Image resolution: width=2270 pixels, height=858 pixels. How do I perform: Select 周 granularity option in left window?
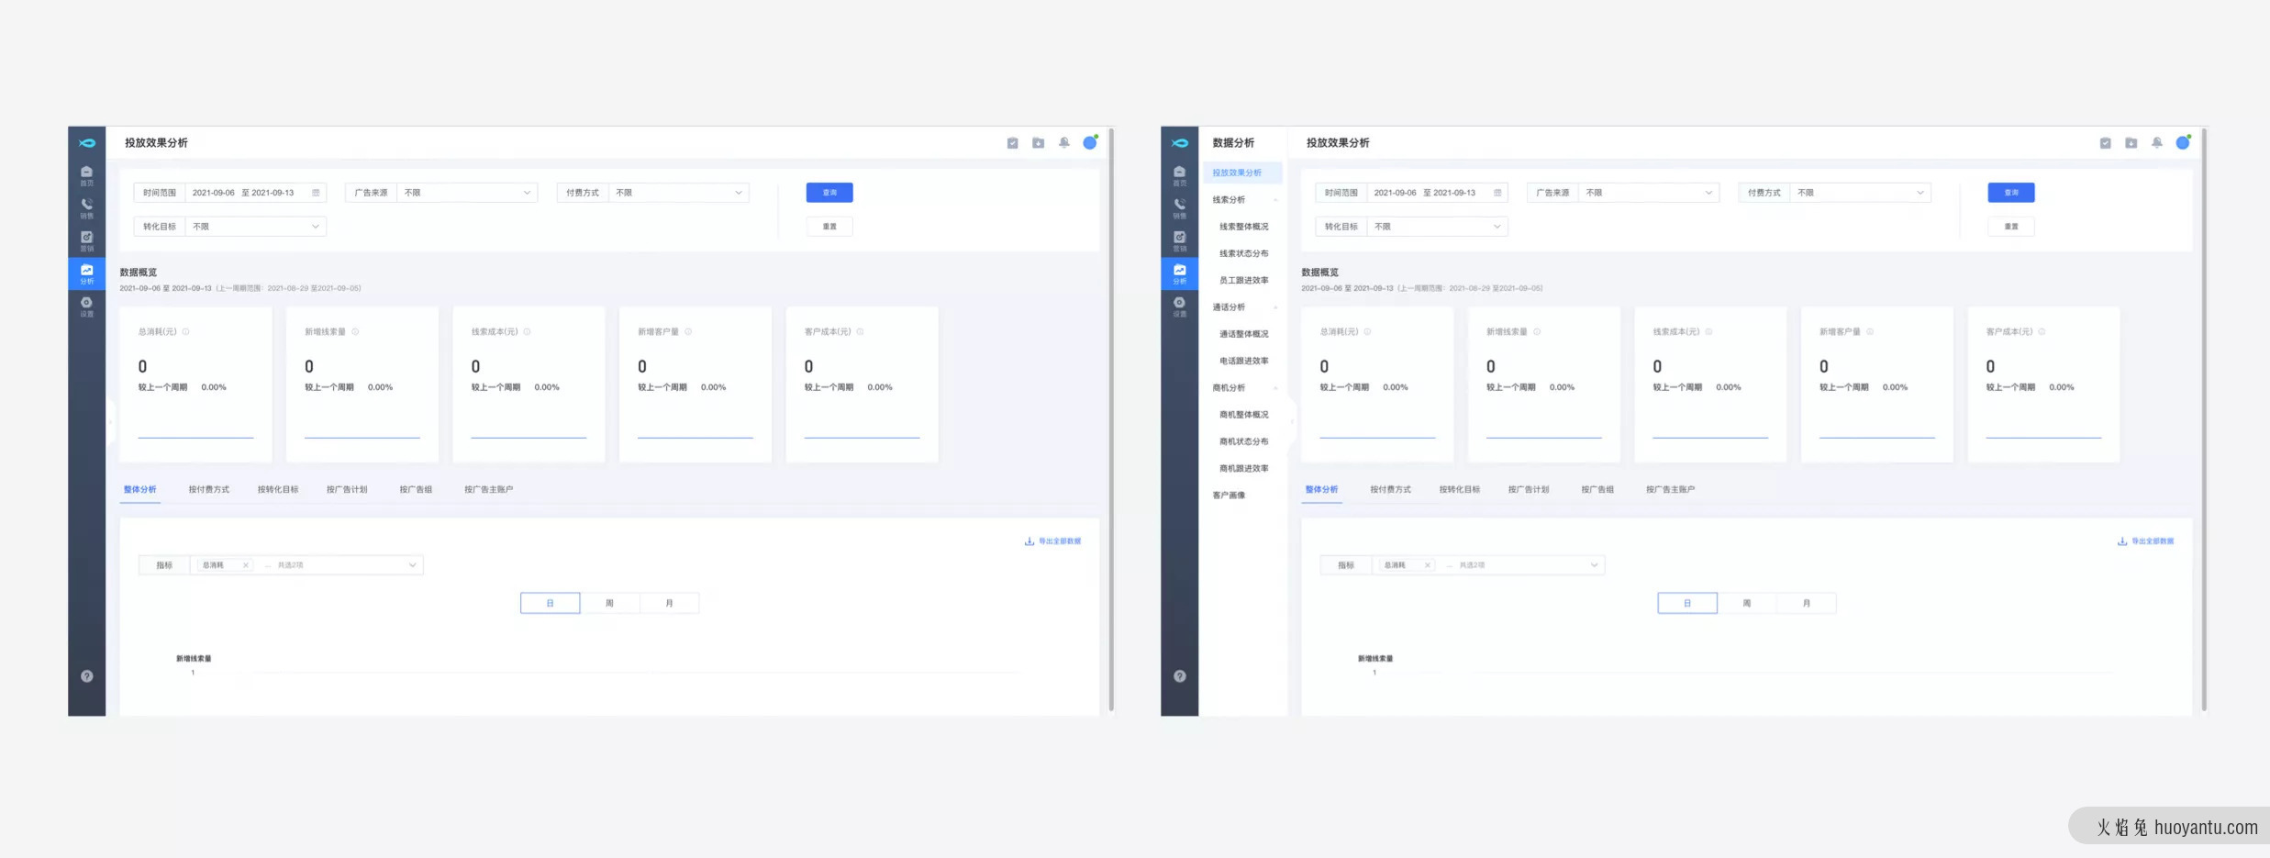(609, 603)
